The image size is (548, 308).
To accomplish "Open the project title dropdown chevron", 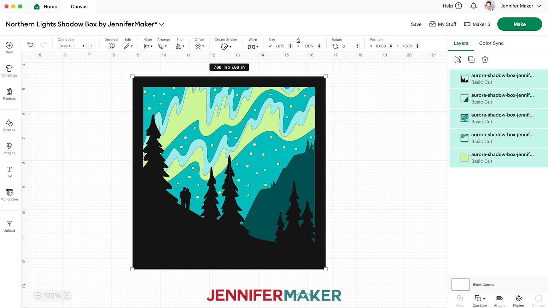I will (162, 24).
